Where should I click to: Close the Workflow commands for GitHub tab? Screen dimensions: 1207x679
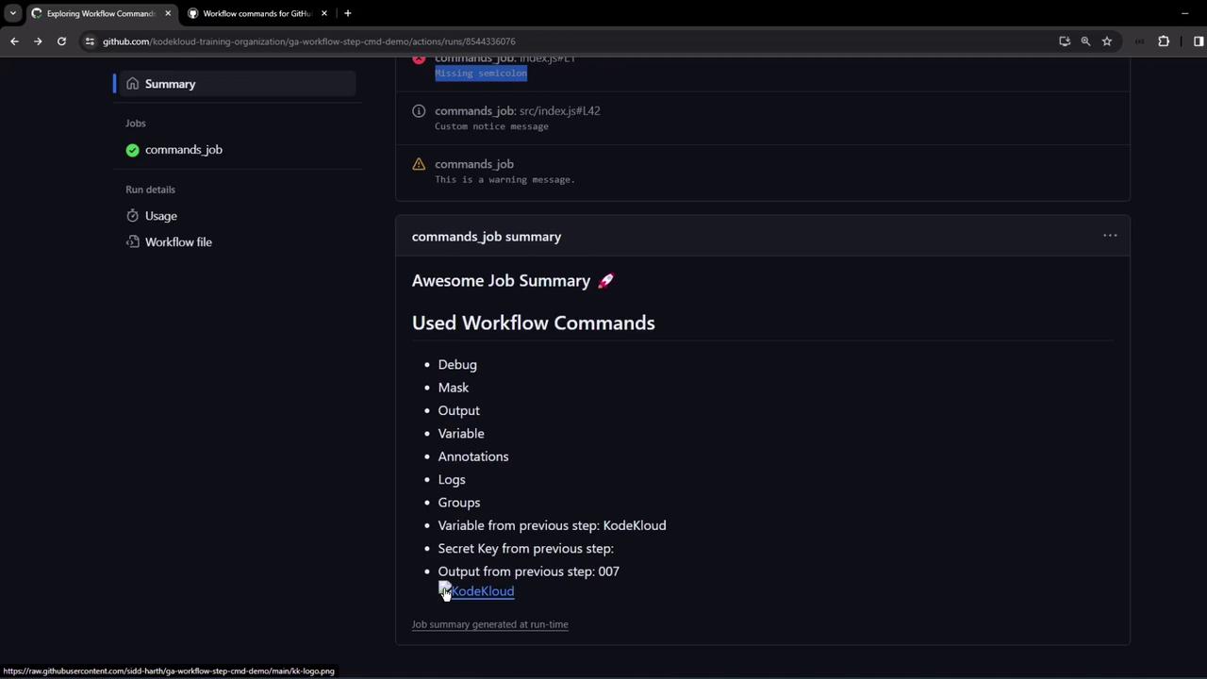pyautogui.click(x=324, y=13)
